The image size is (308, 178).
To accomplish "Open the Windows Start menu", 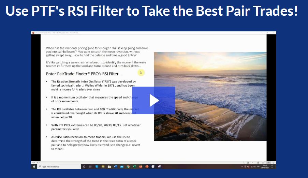I will (x=34, y=166).
